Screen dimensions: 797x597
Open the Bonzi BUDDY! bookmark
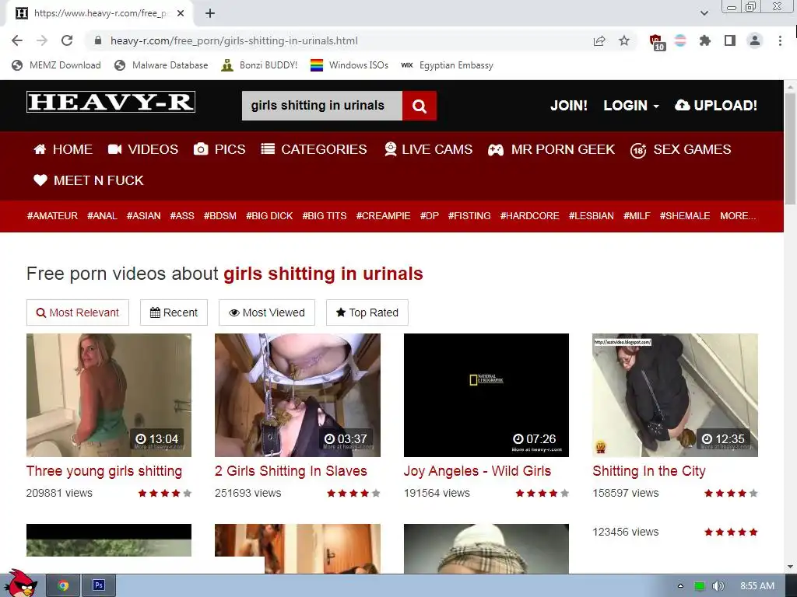click(259, 65)
